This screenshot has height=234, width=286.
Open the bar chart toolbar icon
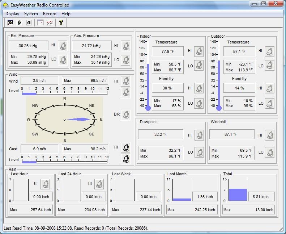(29, 22)
